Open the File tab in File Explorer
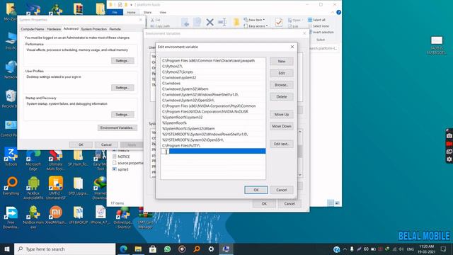Image resolution: width=453 pixels, height=255 pixels. (x=115, y=13)
